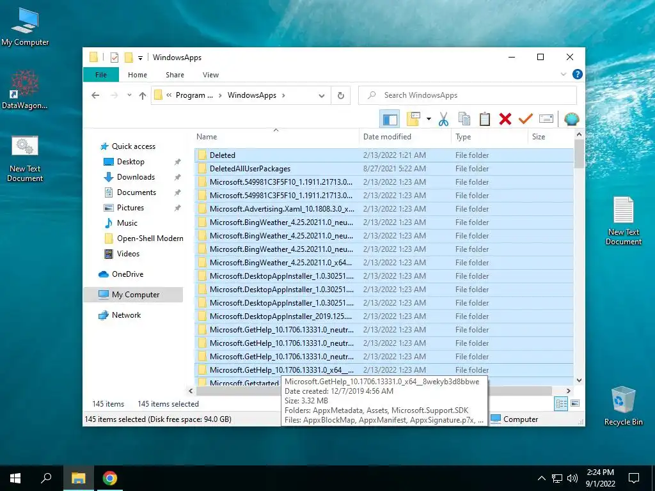Click horizontal scrollbar left arrow

pos(191,391)
